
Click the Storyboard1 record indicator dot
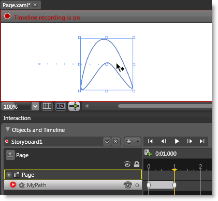pos(7,141)
